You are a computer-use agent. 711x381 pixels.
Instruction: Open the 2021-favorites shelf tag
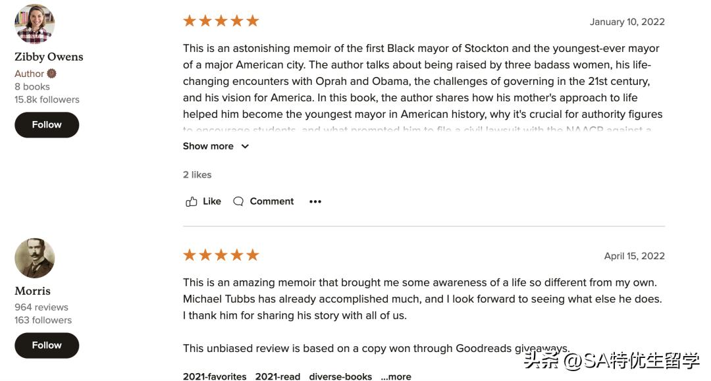[215, 376]
